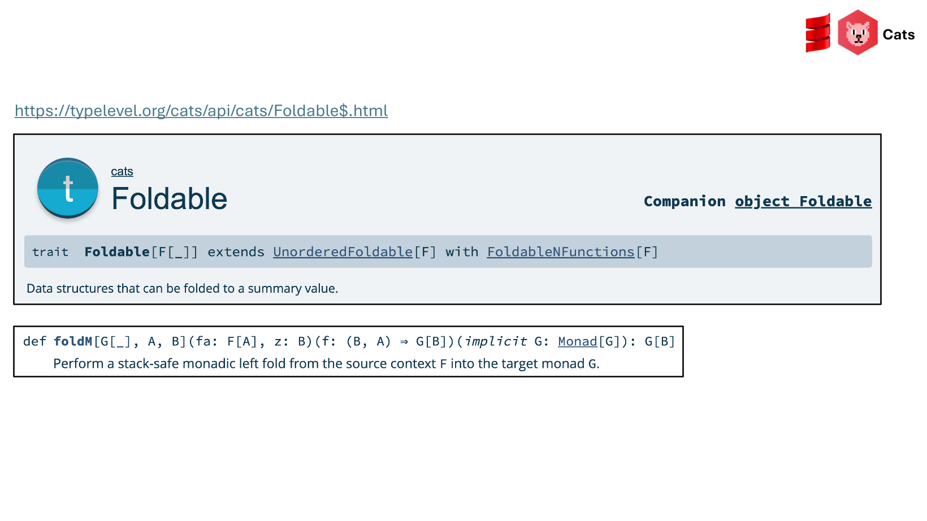Click the 'Cats' label beside the logo
927x521 pixels.
[x=898, y=35]
